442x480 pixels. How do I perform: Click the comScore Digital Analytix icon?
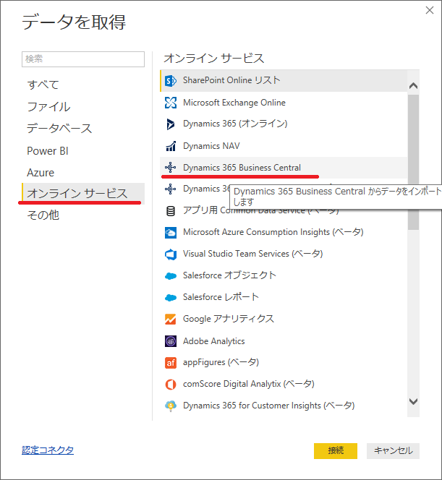click(171, 384)
